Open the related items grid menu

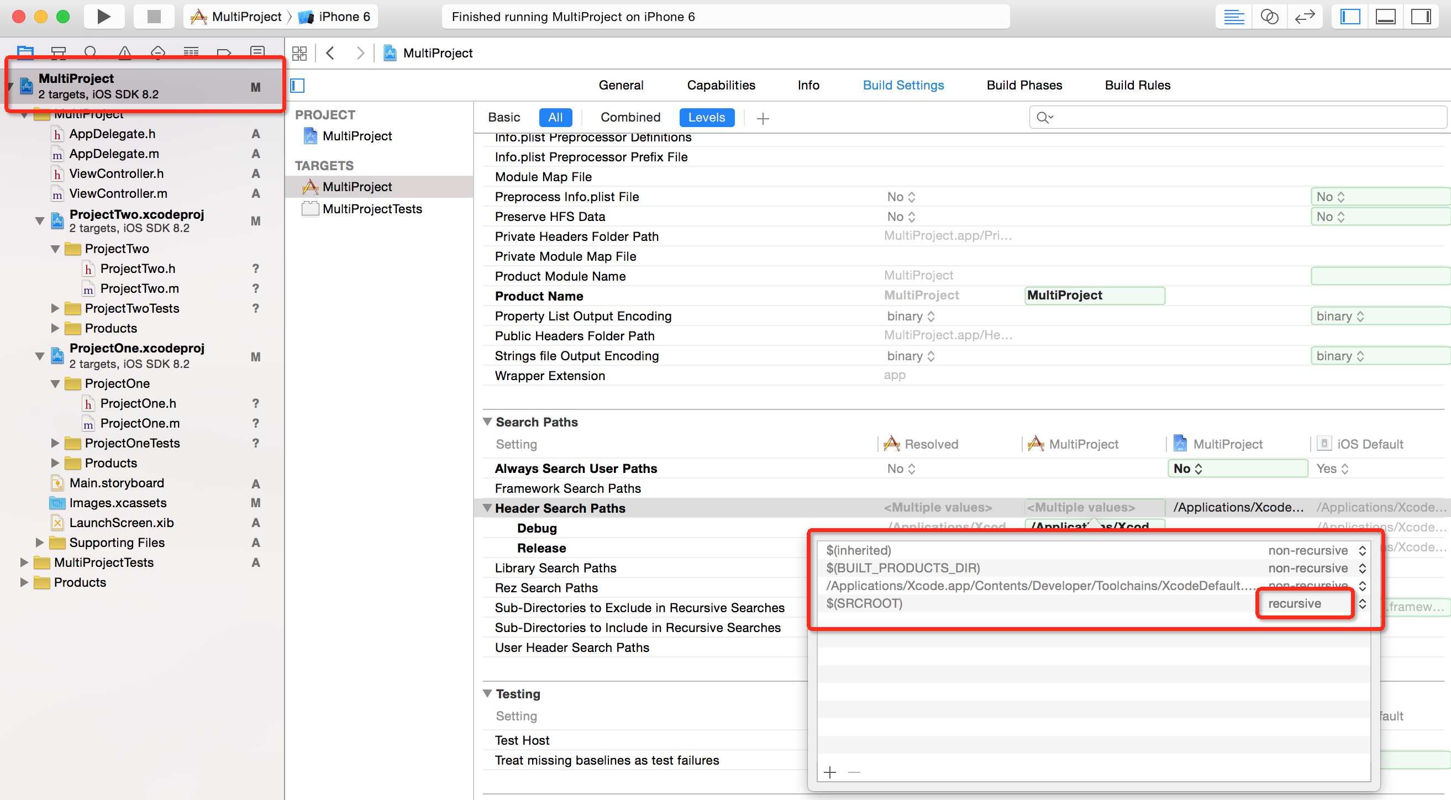(x=299, y=54)
